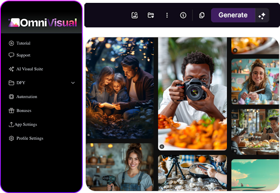Open Support in the sidebar

tap(23, 55)
